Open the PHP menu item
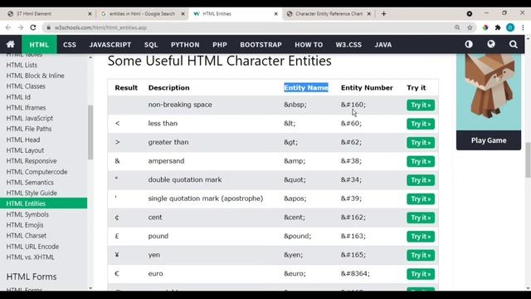 (220, 44)
